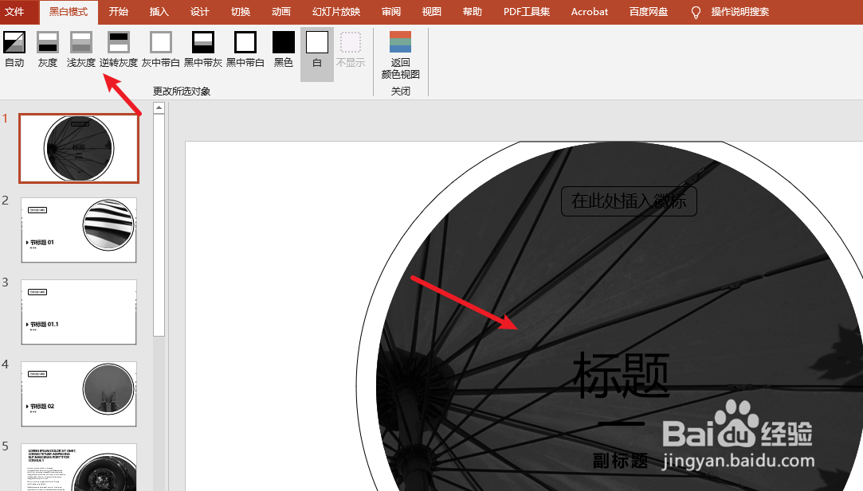Switch to the Acrobat tab

(x=590, y=12)
